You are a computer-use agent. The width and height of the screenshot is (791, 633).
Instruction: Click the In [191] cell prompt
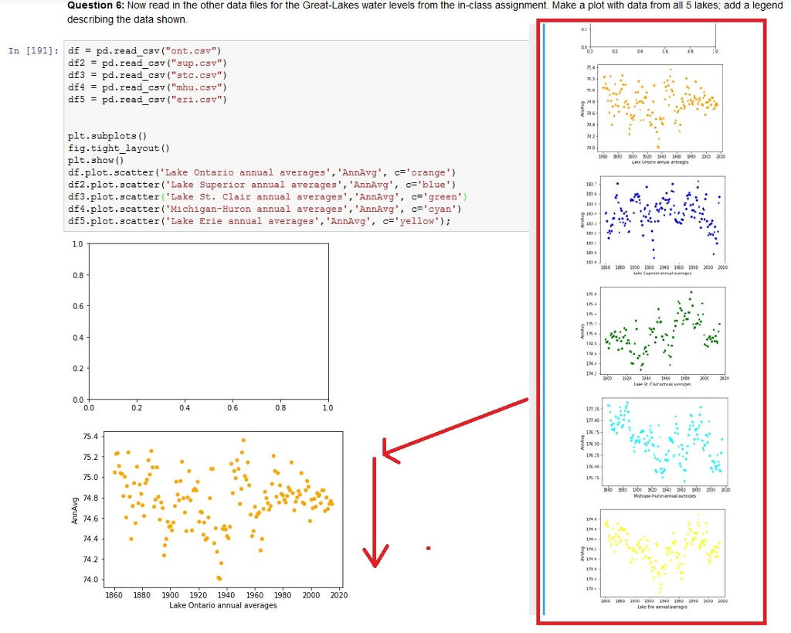[32, 50]
